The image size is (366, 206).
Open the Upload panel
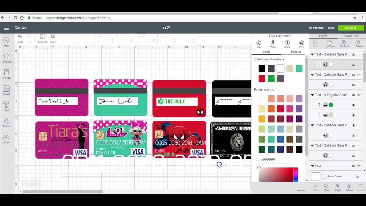click(6, 138)
